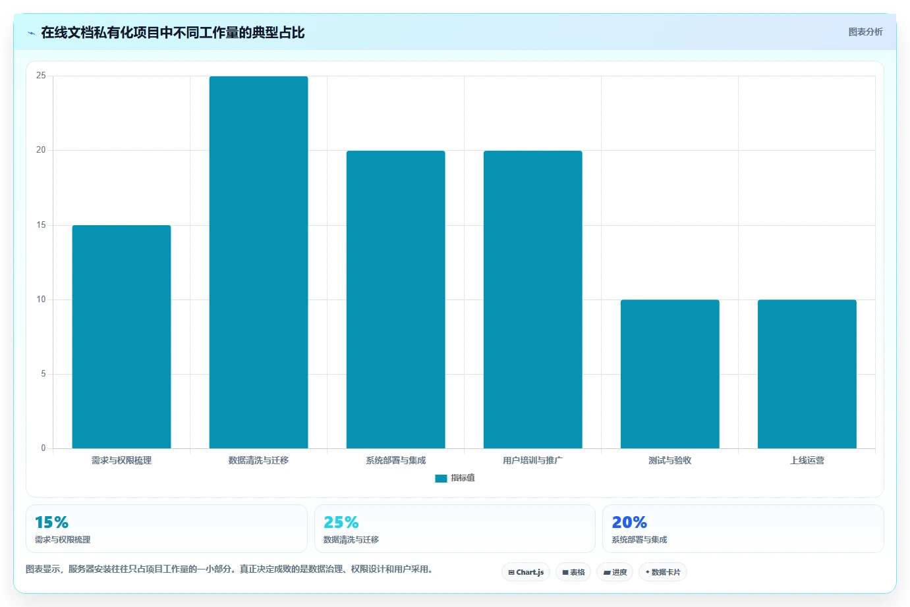Select the Chart.js tag
Screen dimensions: 910x607
coord(526,572)
